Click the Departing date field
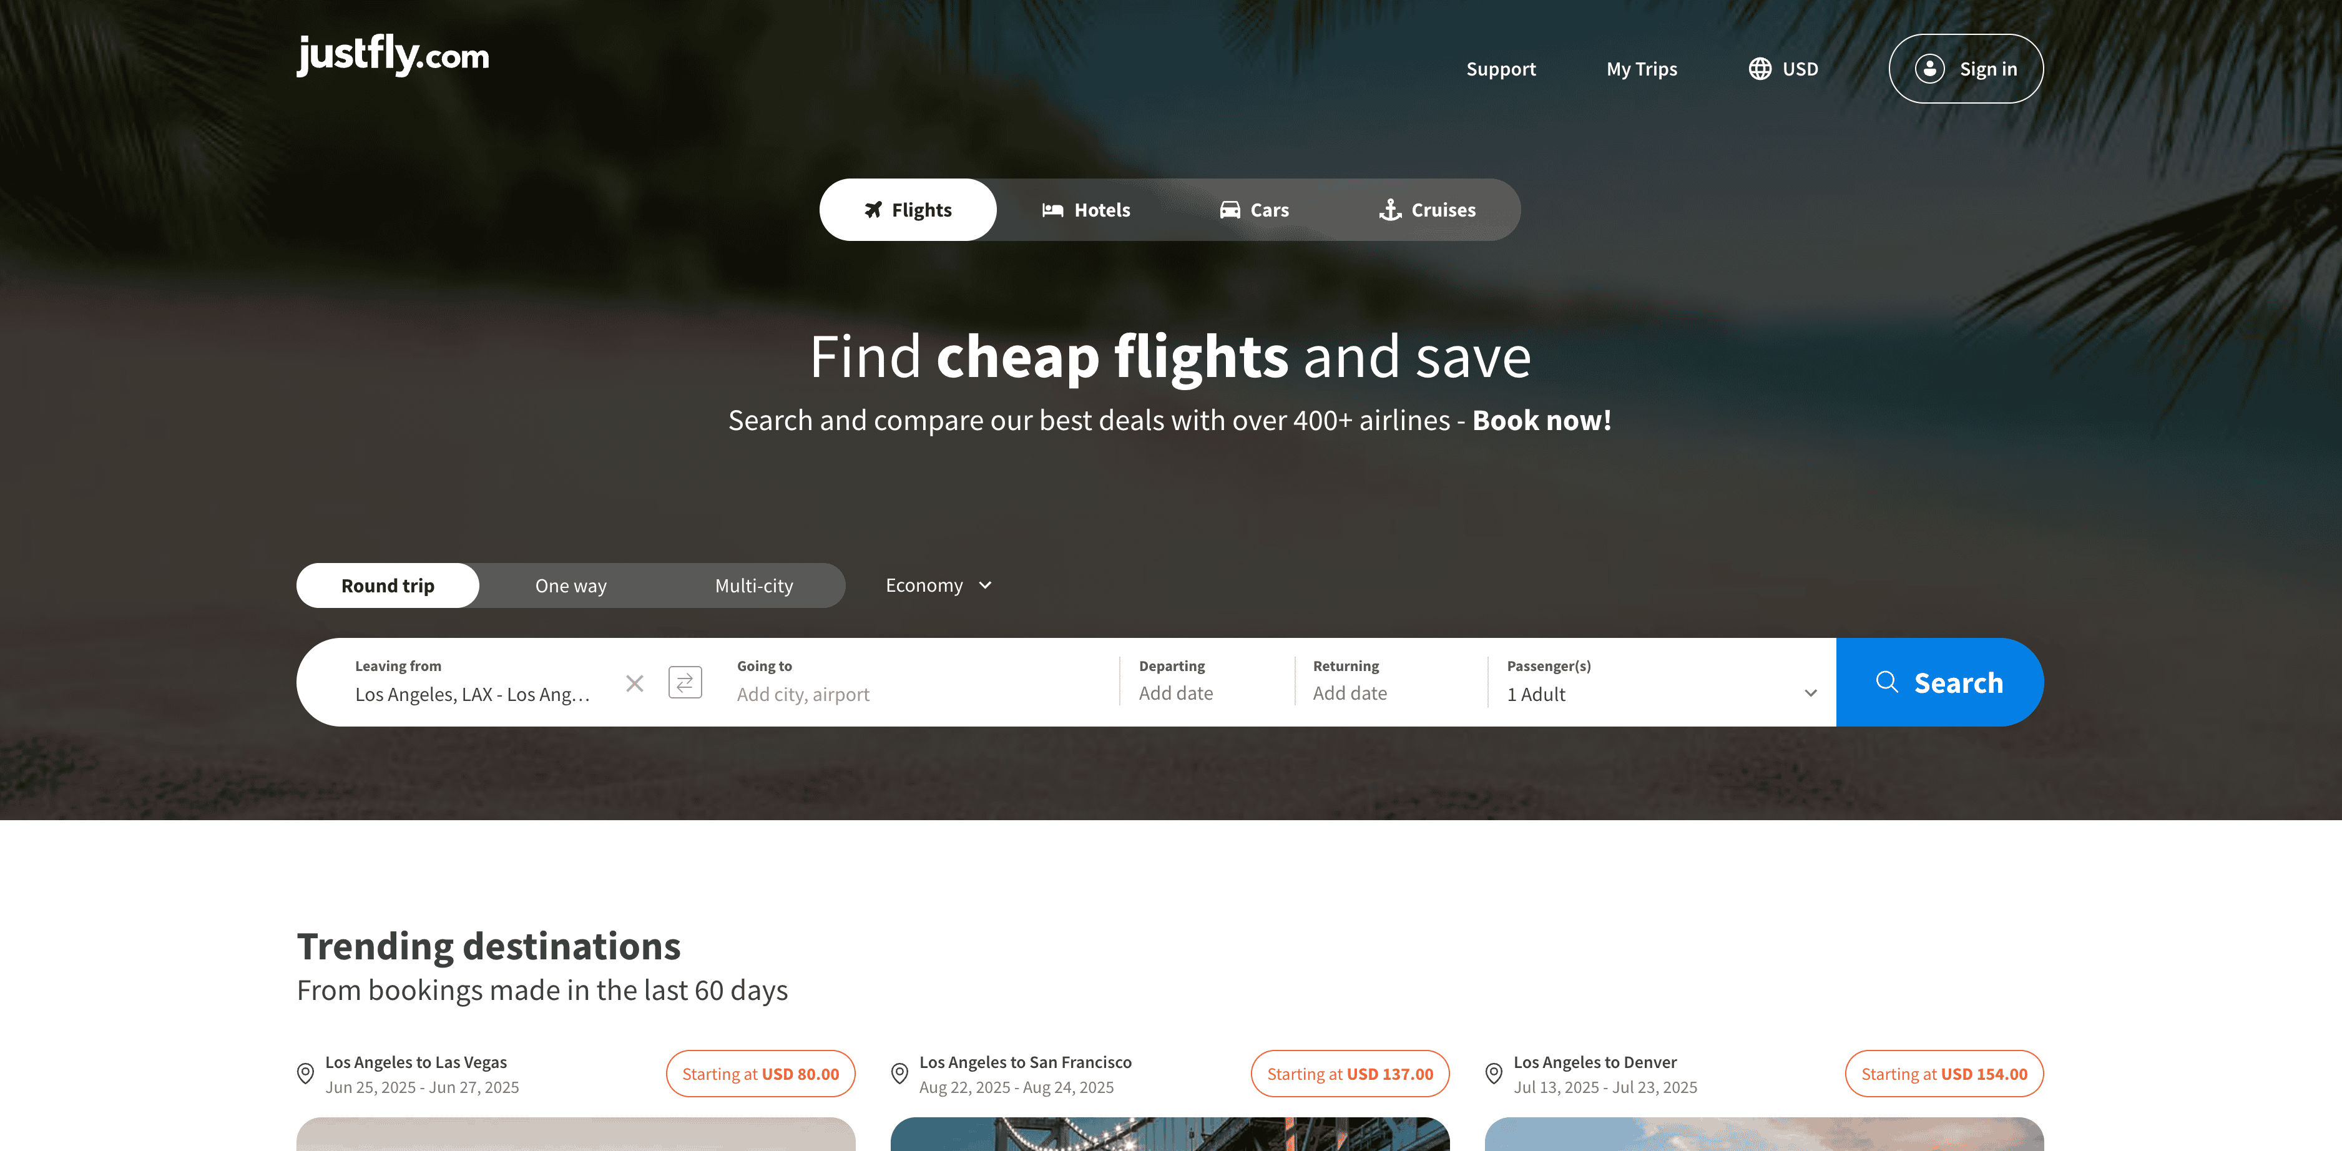Screen dimensions: 2342x1151 click(x=1207, y=682)
